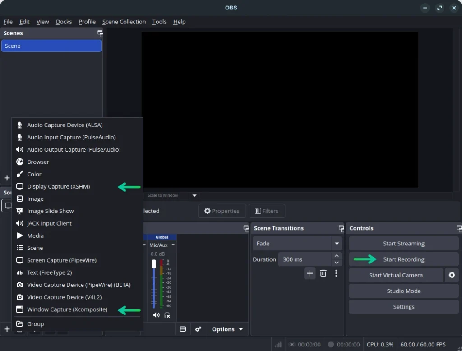This screenshot has height=351, width=462.
Task: Click Start Streaming
Action: pyautogui.click(x=404, y=244)
